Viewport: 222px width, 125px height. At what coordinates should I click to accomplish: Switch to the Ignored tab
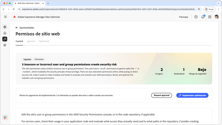coord(31,41)
